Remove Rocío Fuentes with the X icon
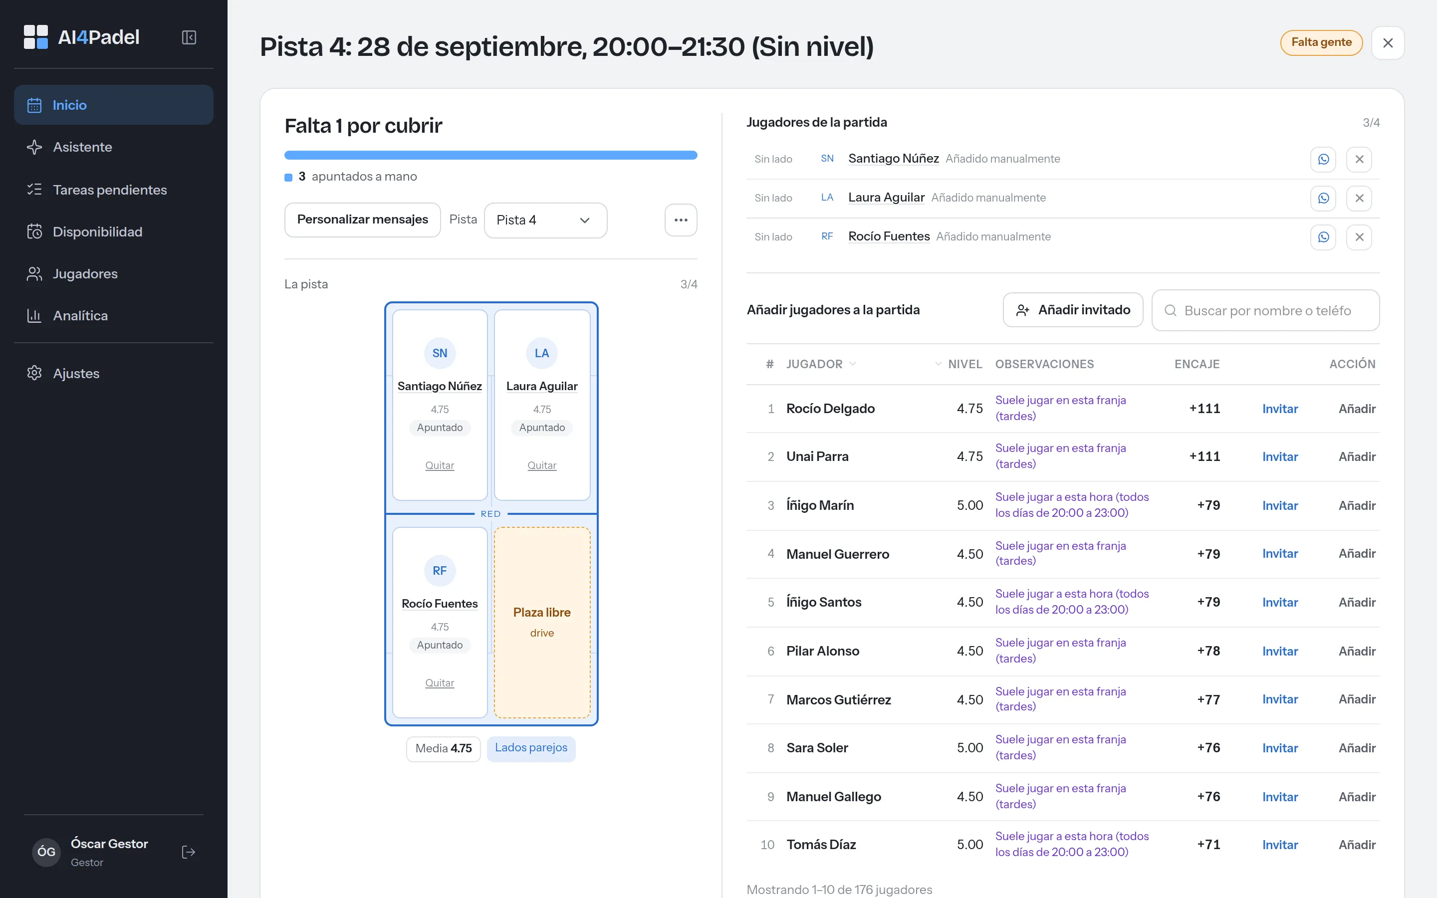The height and width of the screenshot is (898, 1437). [x=1359, y=237]
